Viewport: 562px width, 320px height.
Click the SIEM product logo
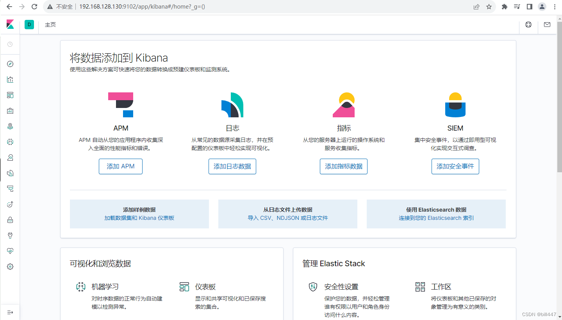click(455, 105)
